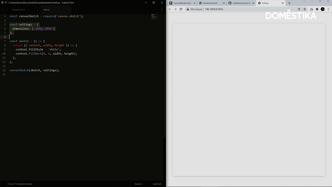
Task: Go back in Chrome
Action: pos(170,9)
